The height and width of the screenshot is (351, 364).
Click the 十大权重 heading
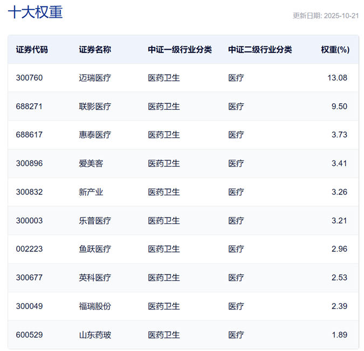pos(35,12)
